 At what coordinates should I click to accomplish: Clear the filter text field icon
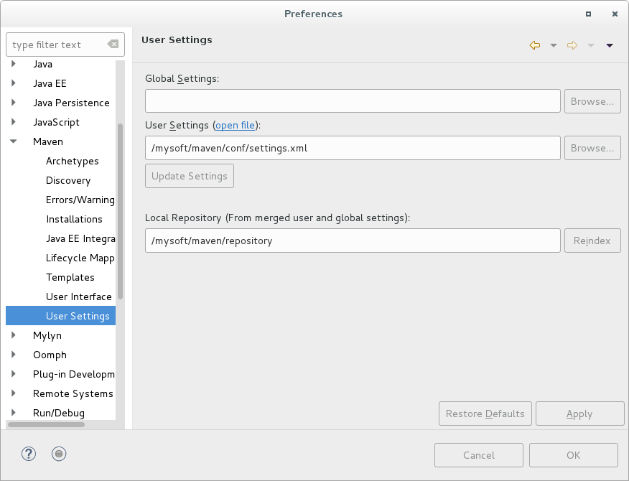[113, 45]
